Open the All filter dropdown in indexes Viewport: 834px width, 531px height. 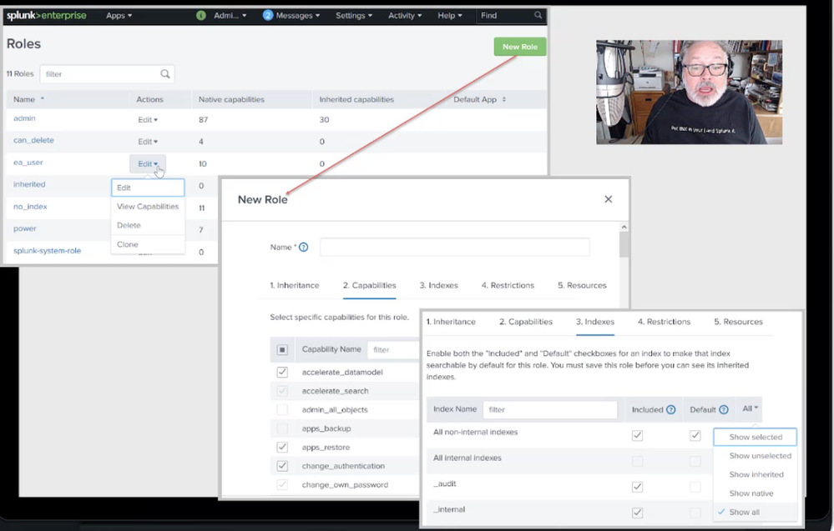750,408
